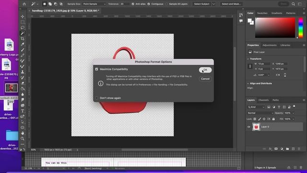Open the rotation angle dropdown
The height and width of the screenshot is (173, 307).
(269, 75)
